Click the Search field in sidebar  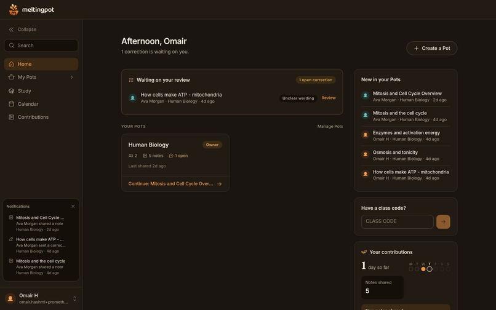coord(41,46)
